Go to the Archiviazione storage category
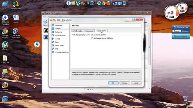Screen dimensions: 193x108 pos(60,35)
